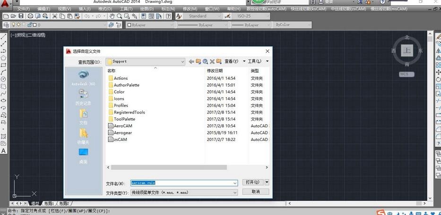
Task: Select the ToolPalette folder
Action: pos(122,119)
